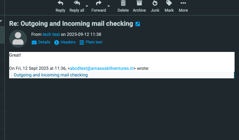This screenshot has width=239, height=140.
Task: Open message in new window icon
Action: [x=138, y=24]
